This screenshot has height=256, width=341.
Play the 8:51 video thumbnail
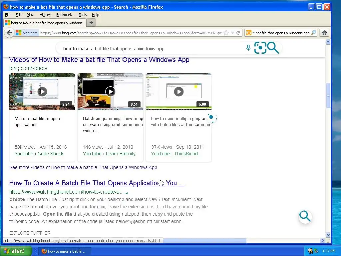pos(111,92)
